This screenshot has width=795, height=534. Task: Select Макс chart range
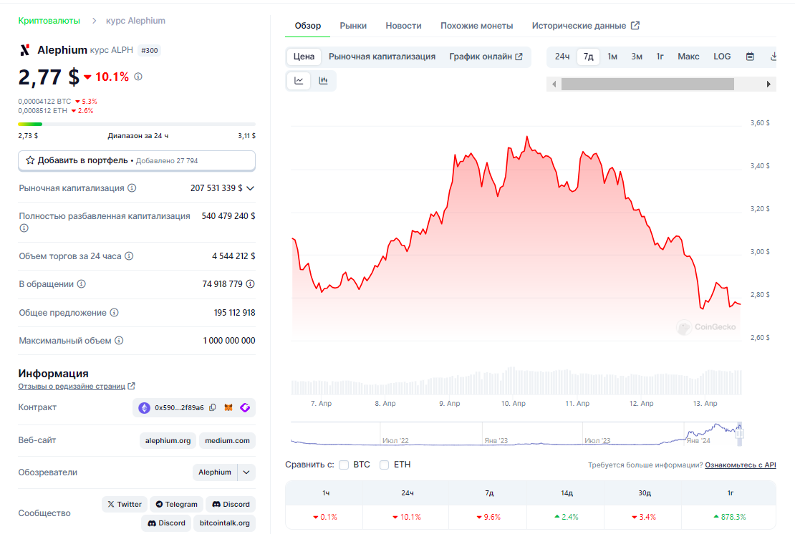[688, 57]
